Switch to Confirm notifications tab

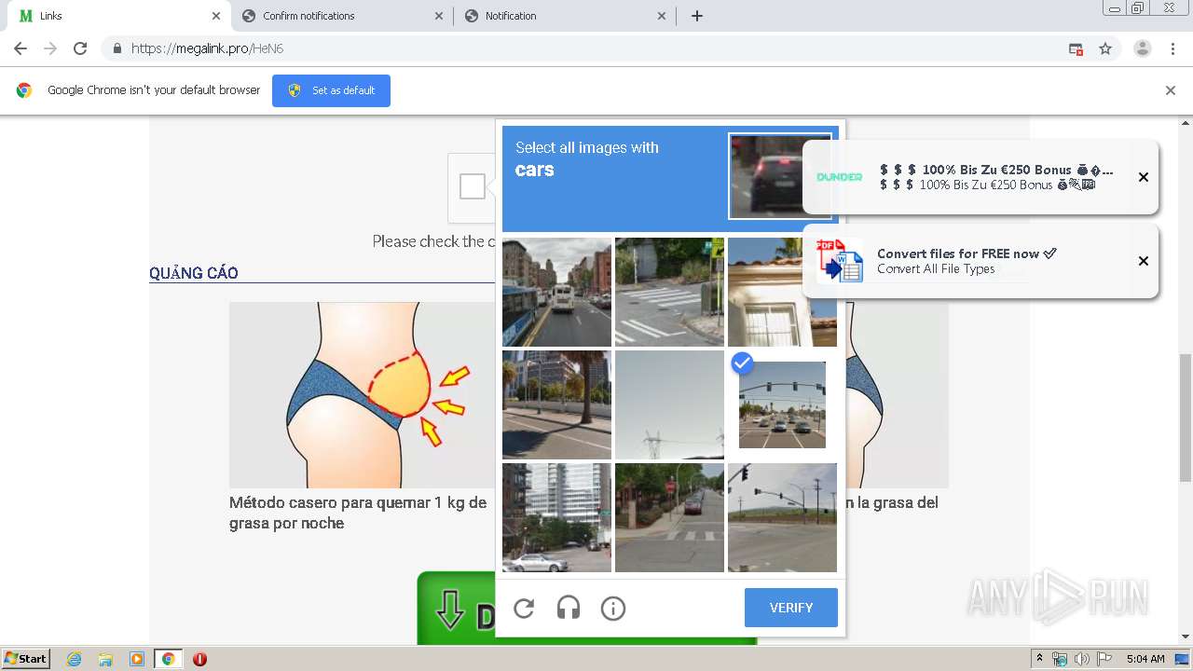[x=342, y=16]
